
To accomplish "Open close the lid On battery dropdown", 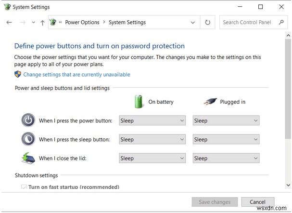I will (x=152, y=158).
